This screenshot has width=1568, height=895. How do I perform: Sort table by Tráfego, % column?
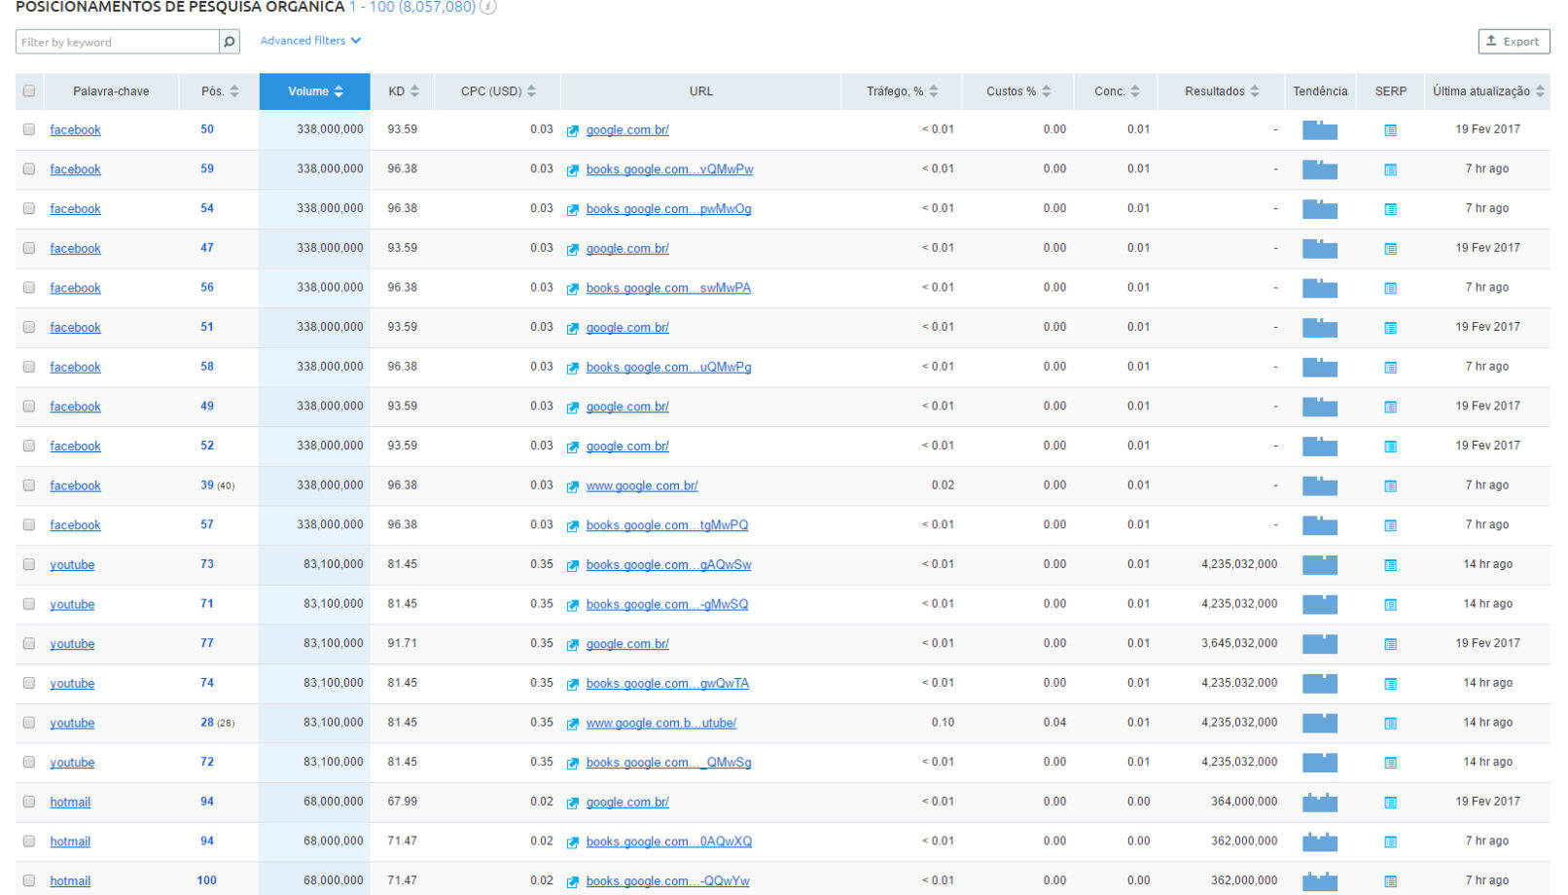point(902,91)
